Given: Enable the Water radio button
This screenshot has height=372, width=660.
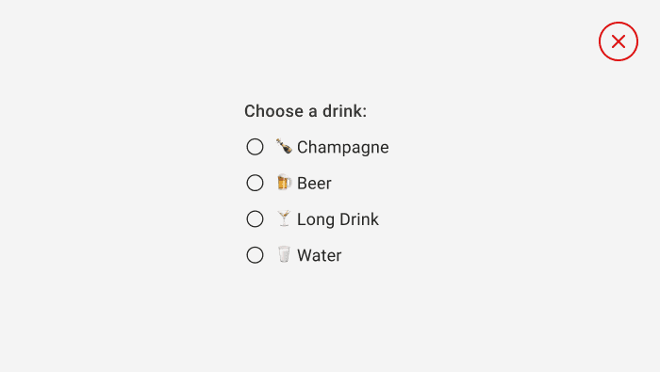Looking at the screenshot, I should [x=256, y=255].
